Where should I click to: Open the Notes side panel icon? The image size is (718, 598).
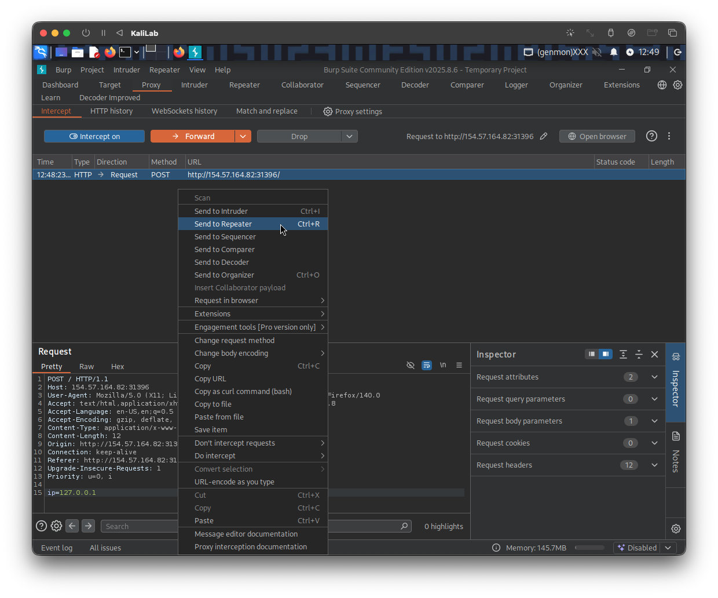[x=676, y=436]
